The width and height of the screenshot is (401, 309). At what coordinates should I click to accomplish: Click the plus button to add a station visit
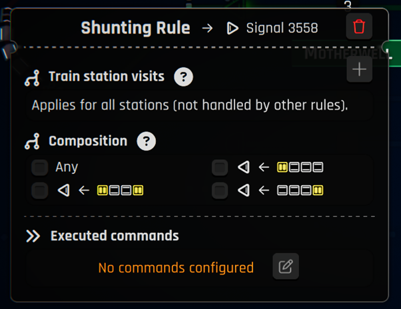click(359, 69)
